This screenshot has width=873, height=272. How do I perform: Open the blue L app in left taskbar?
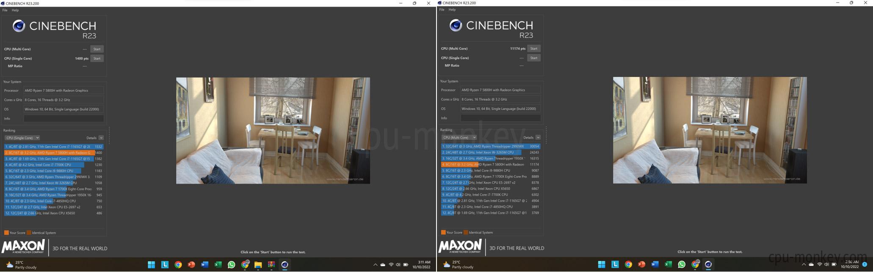click(x=165, y=265)
